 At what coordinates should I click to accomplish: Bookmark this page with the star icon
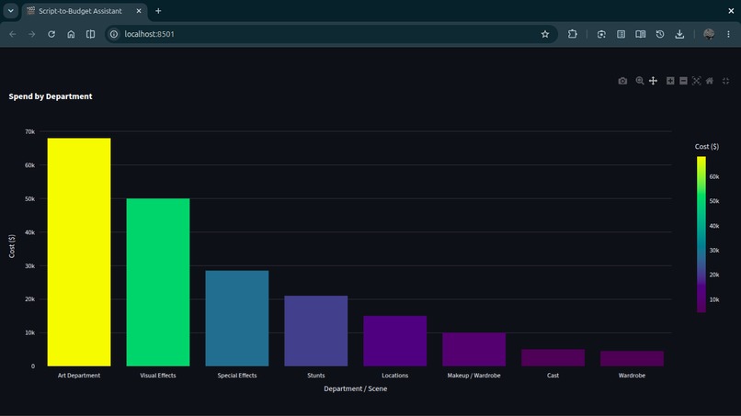pyautogui.click(x=545, y=34)
